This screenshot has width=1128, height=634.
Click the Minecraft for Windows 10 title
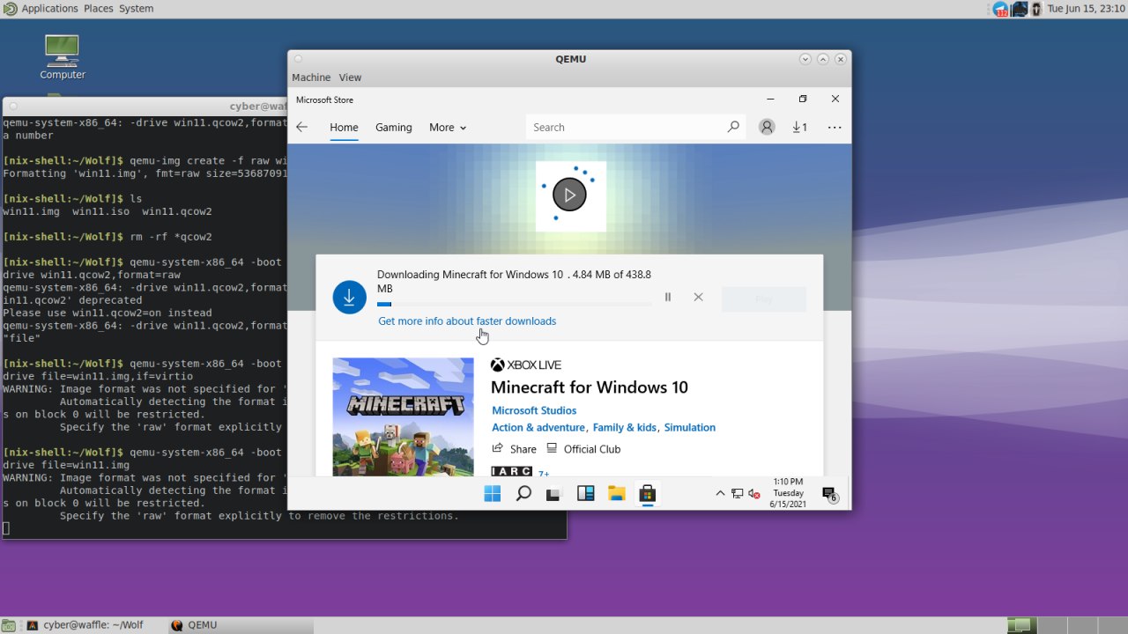[590, 387]
